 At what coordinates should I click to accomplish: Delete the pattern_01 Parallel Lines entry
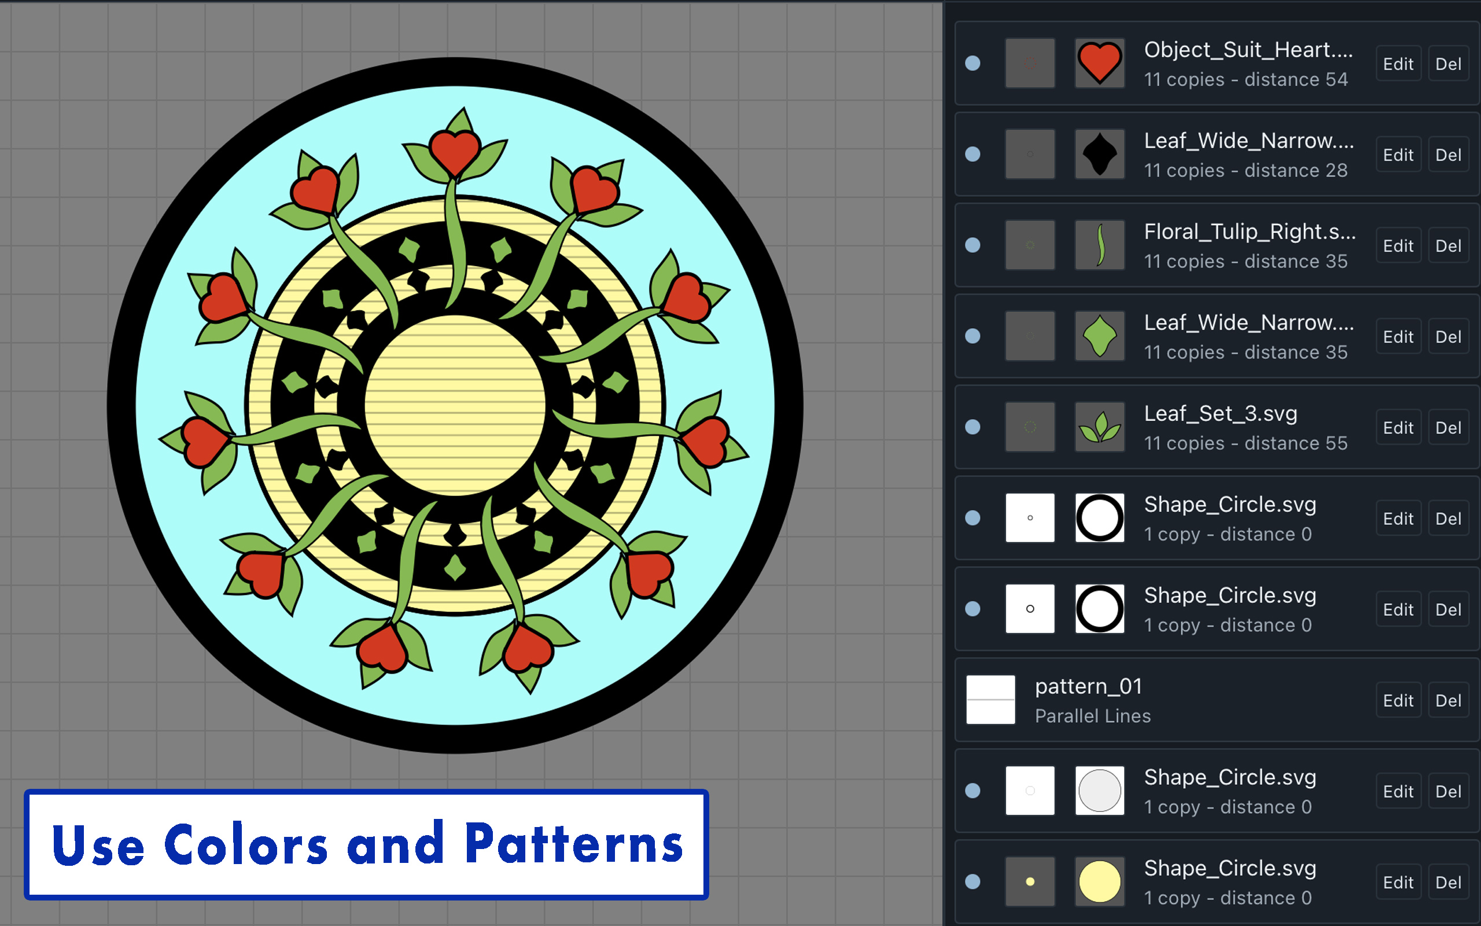[1449, 700]
